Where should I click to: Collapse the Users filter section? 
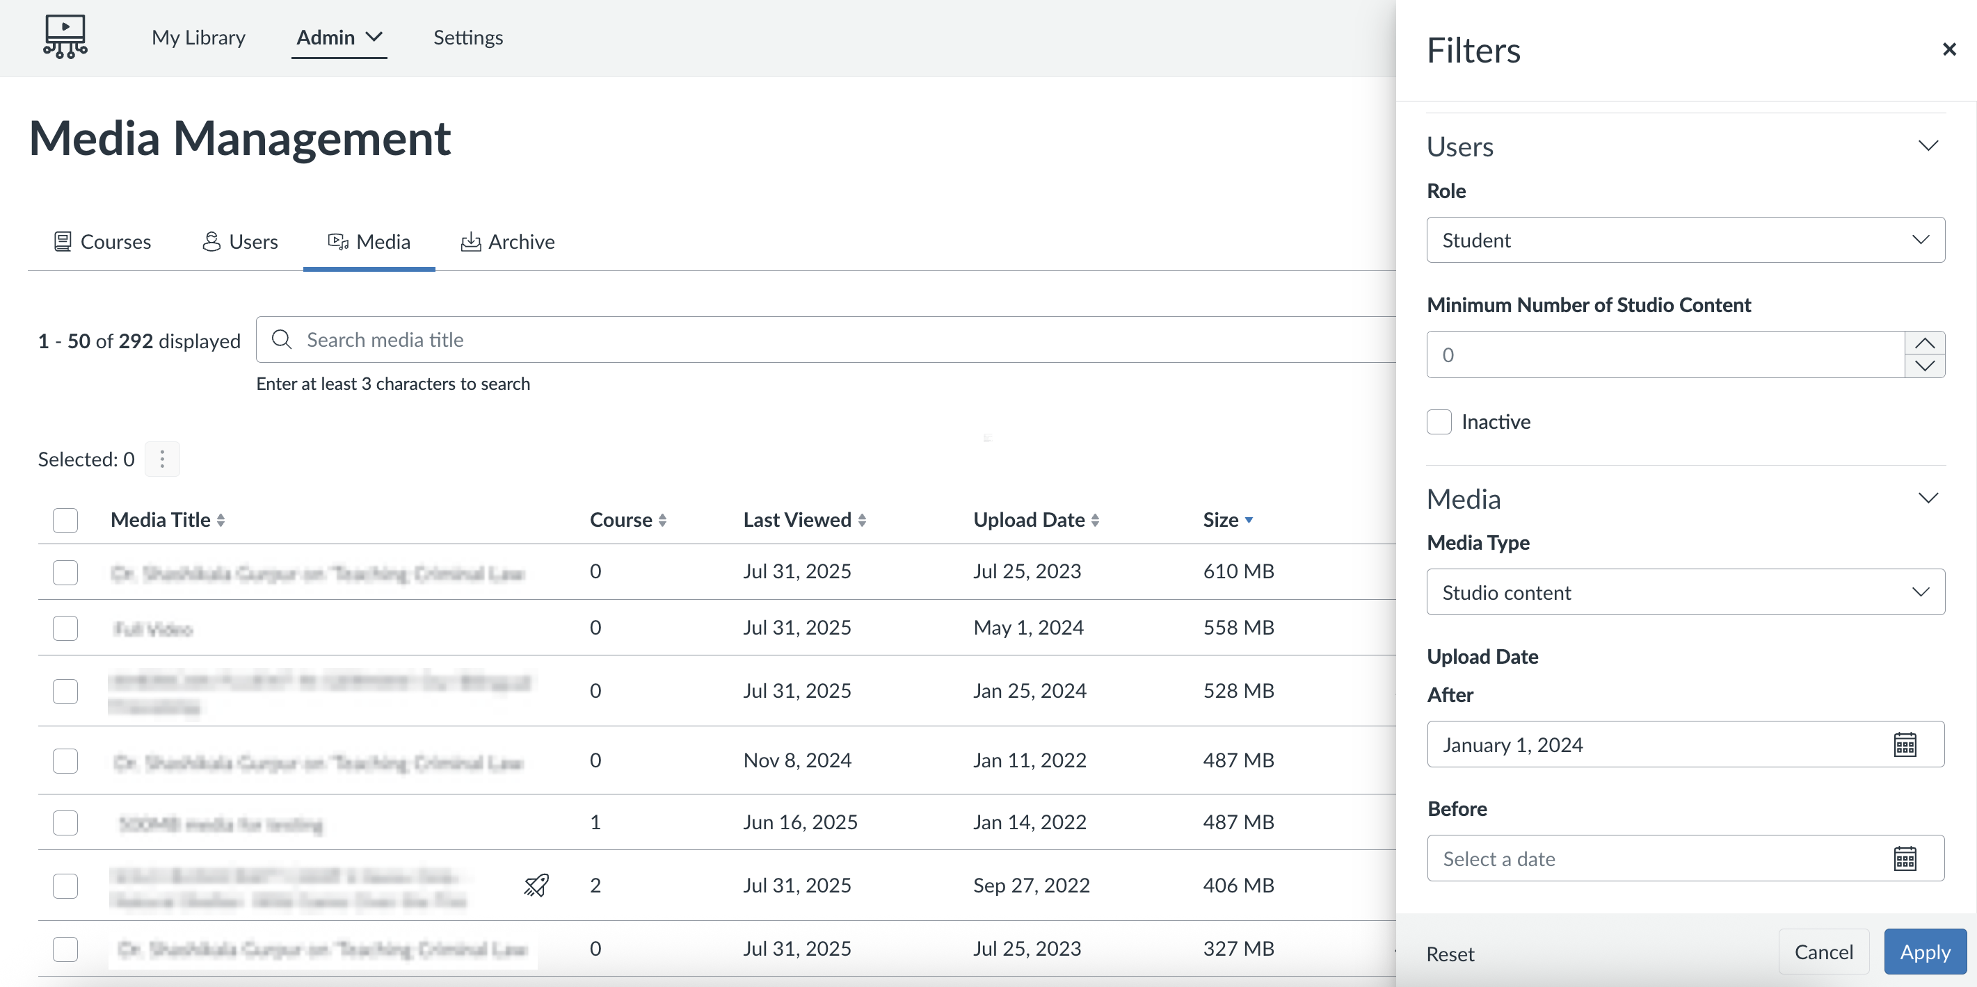point(1928,146)
